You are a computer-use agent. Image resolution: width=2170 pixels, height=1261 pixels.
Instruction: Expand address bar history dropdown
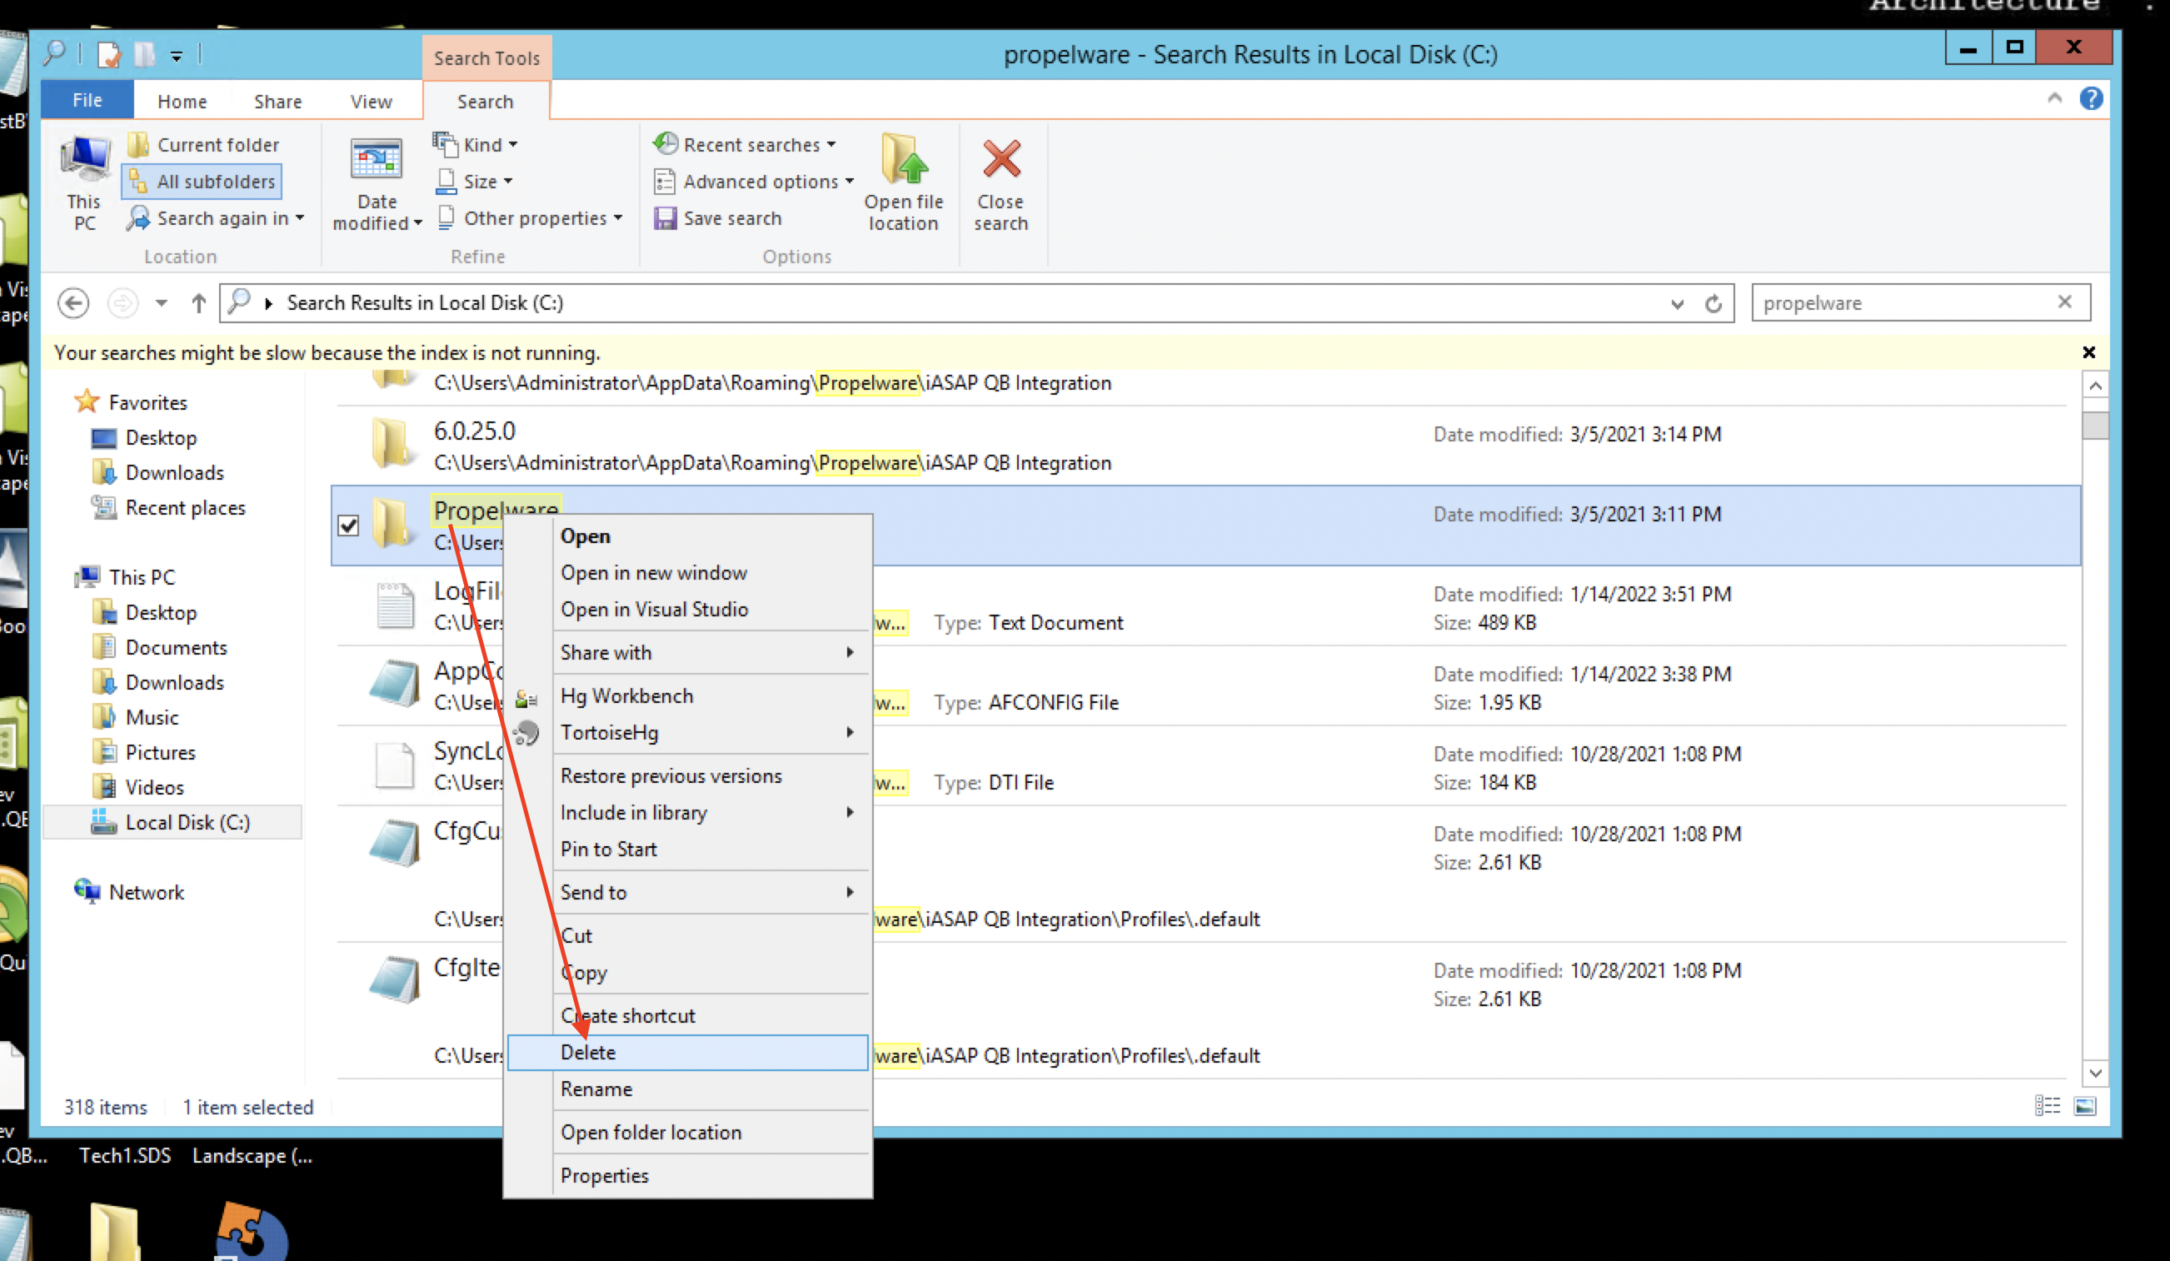[1678, 303]
